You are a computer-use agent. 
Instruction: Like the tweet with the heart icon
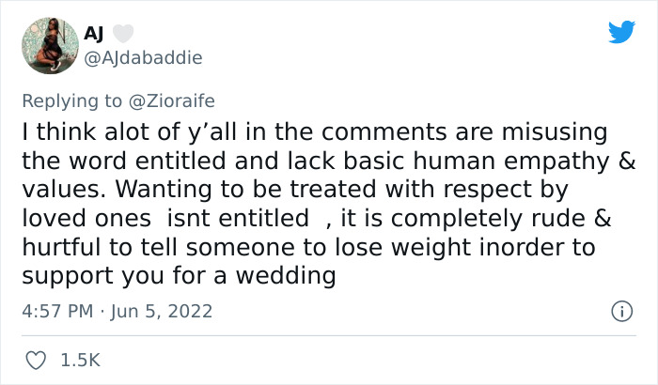[38, 360]
